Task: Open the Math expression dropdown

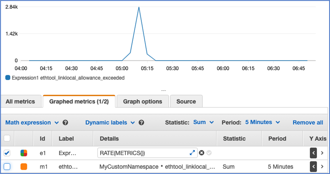Action: (32, 123)
